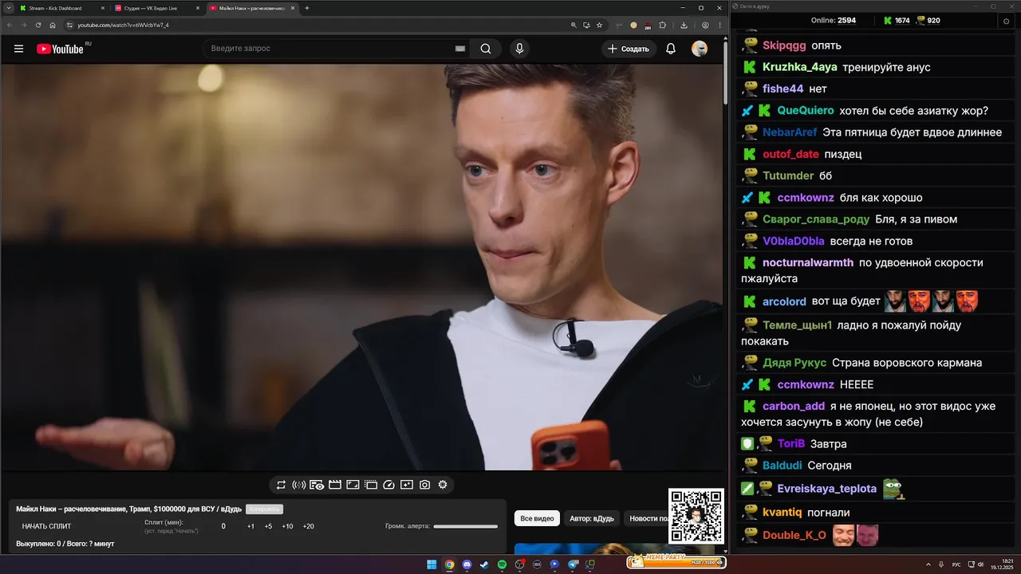Image resolution: width=1021 pixels, height=574 pixels.
Task: Switch to the VK Видео Live tab
Action: (x=156, y=8)
